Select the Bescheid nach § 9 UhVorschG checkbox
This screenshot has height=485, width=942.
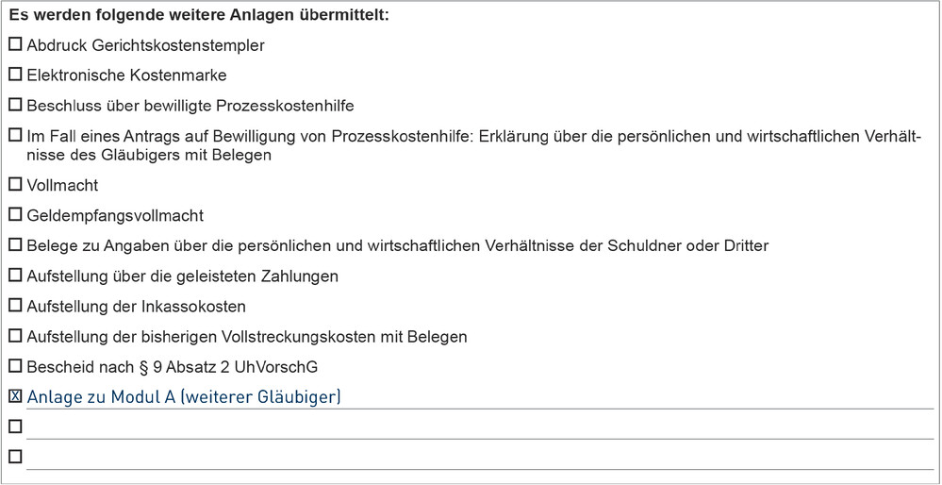click(x=15, y=366)
